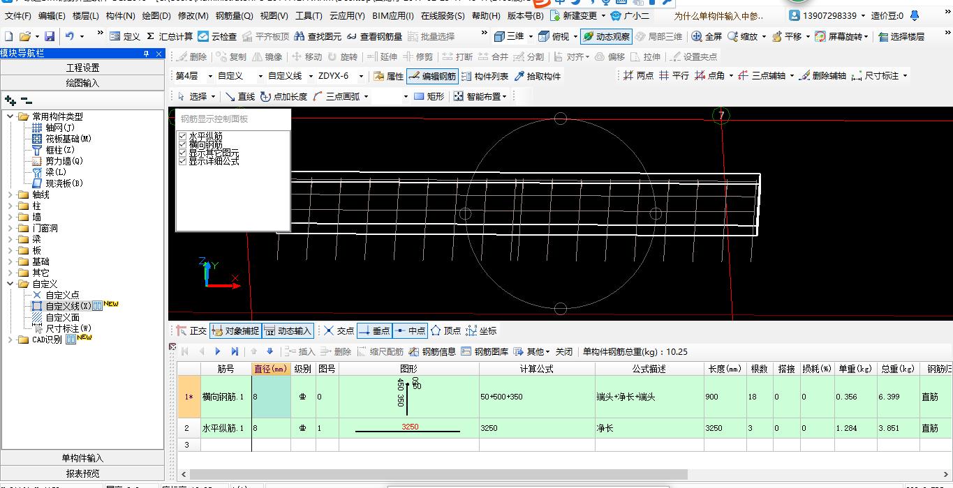Select the 全屏 fullscreen zoom tool
The height and width of the screenshot is (488, 953).
point(707,36)
